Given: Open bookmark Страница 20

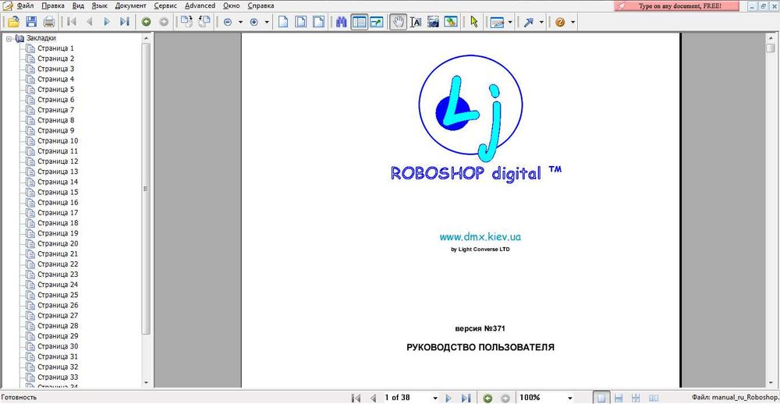Looking at the screenshot, I should pos(58,244).
